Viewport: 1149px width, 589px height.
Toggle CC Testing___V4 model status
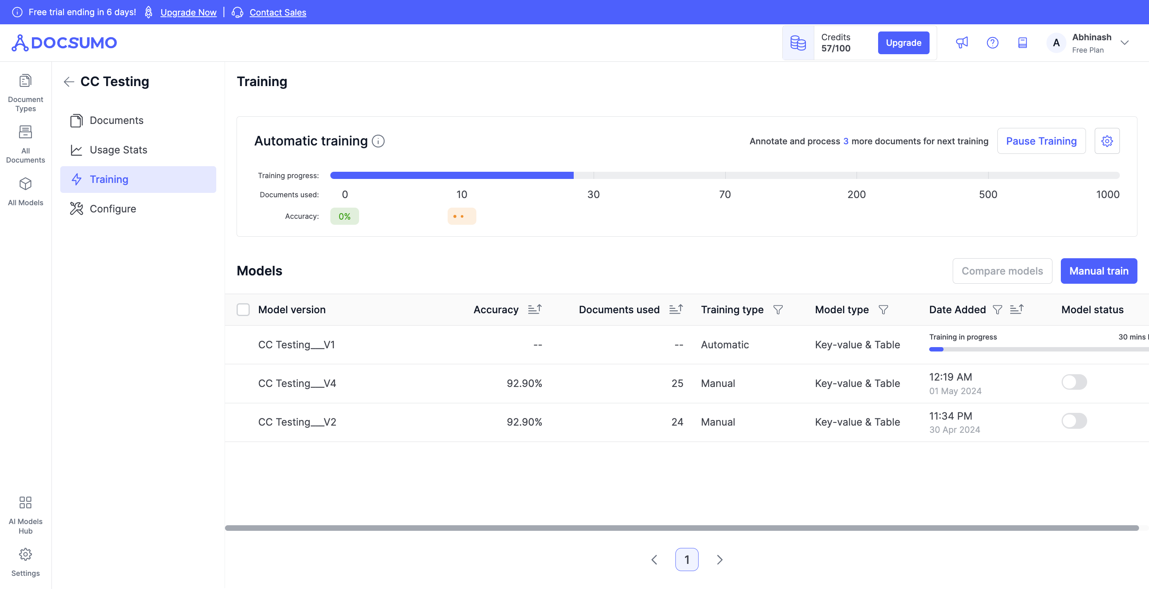[1074, 382]
